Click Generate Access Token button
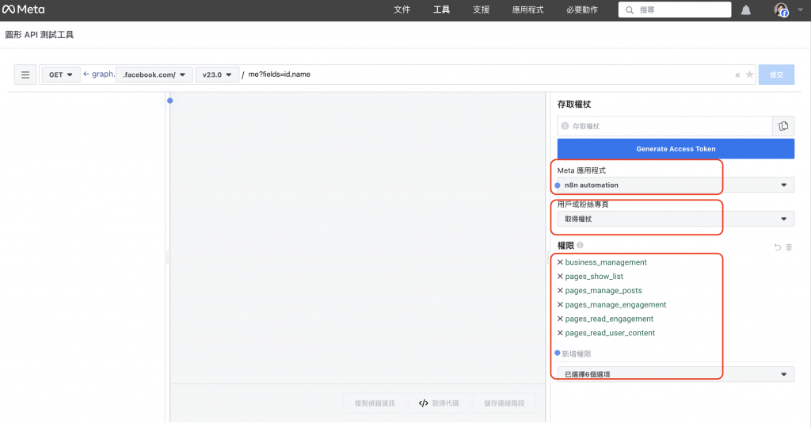 676,148
